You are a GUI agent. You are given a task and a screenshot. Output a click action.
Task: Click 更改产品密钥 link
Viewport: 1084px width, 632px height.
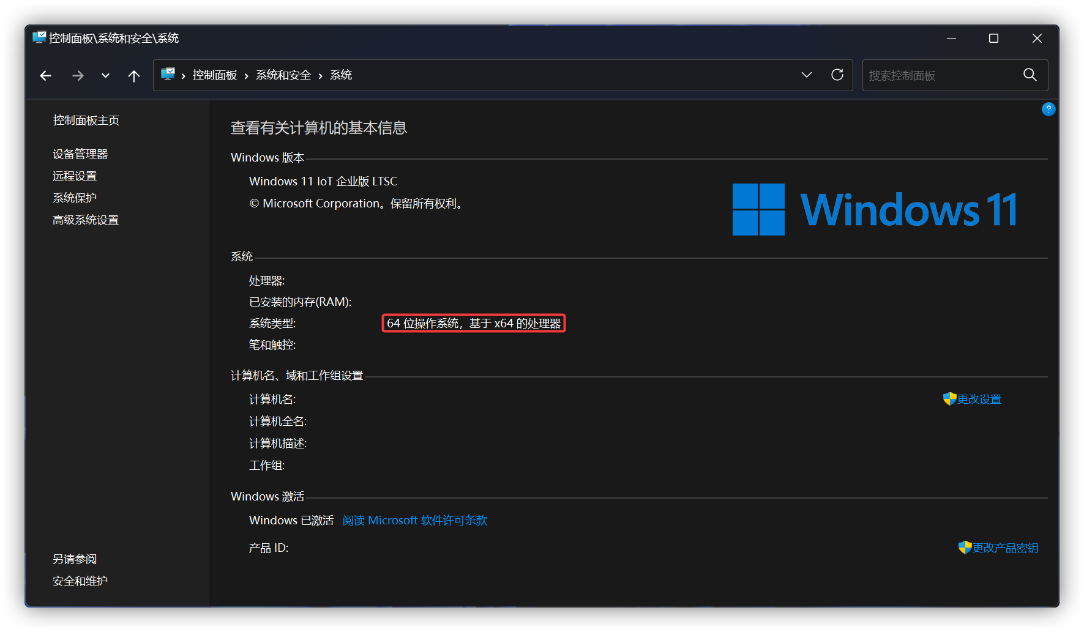point(1006,548)
